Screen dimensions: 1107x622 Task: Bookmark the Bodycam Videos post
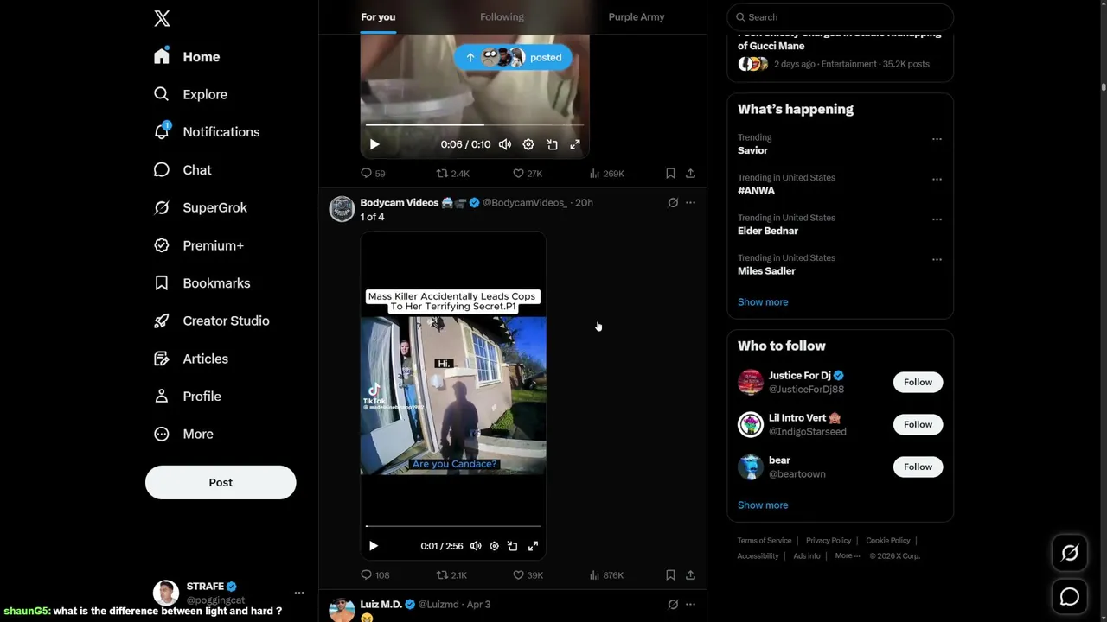click(670, 574)
